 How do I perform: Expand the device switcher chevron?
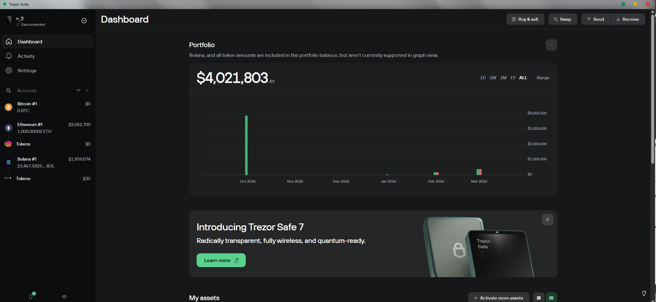coord(84,21)
